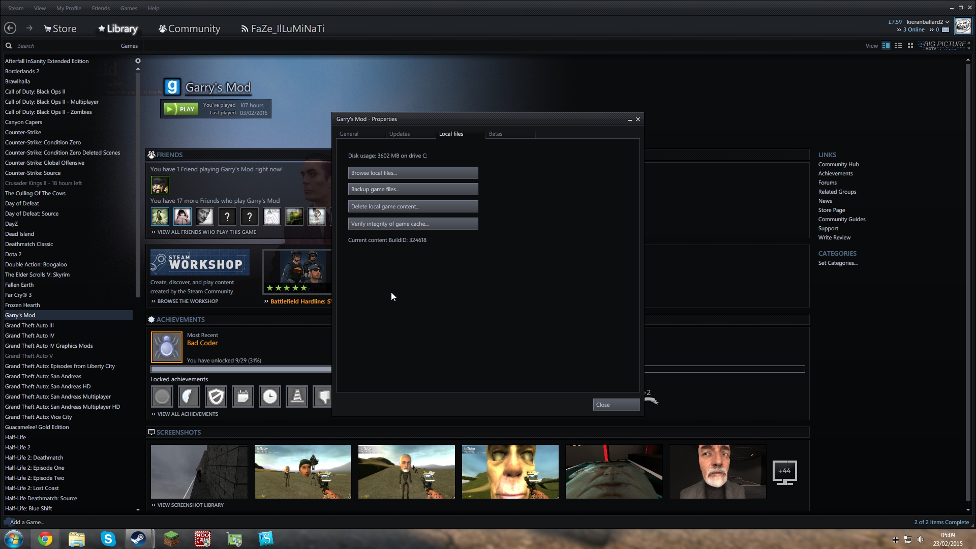
Task: Open the user avatar in top-right corner
Action: (963, 26)
